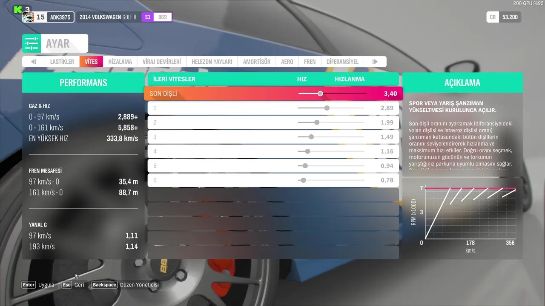Switch to the Hizalama tab

[x=120, y=62]
